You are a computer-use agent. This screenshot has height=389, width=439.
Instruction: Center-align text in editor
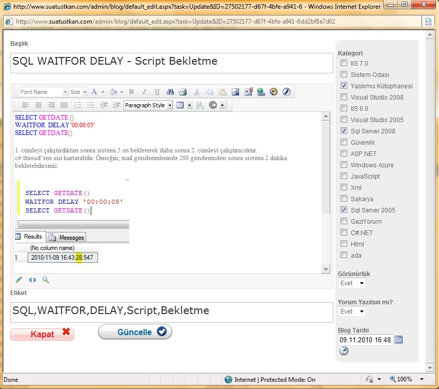(38, 105)
